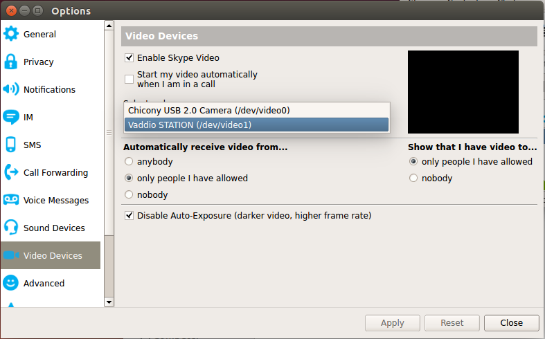Click sidebar scrollbar down arrow
The height and width of the screenshot is (339, 545).
[109, 302]
